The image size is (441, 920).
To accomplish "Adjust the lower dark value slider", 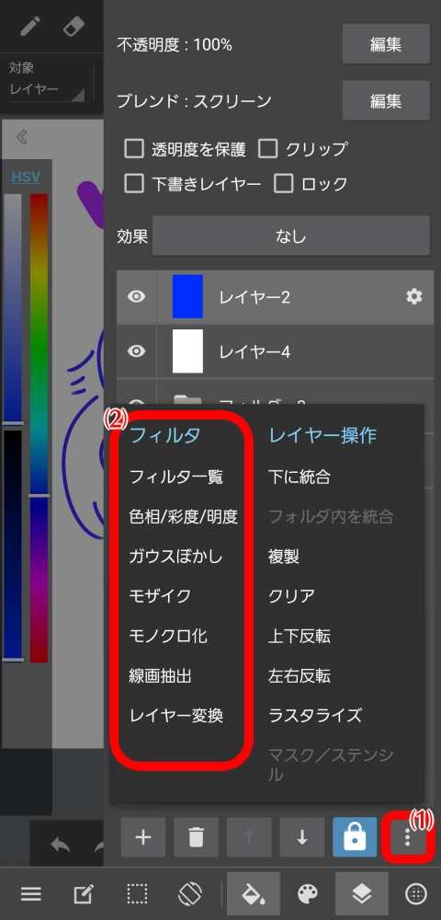I will (13, 545).
